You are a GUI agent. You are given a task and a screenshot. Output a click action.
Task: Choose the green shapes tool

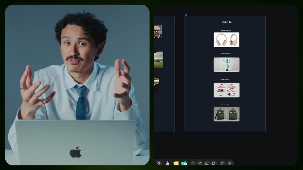[x=184, y=163]
